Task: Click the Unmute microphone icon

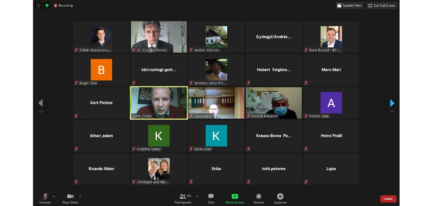Action: [45, 197]
